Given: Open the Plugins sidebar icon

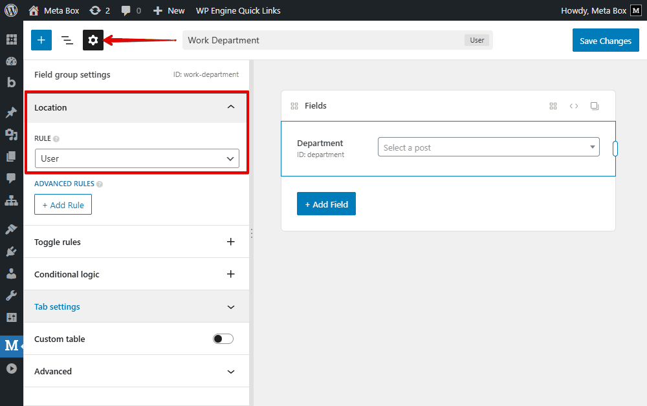Looking at the screenshot, I should coord(11,251).
